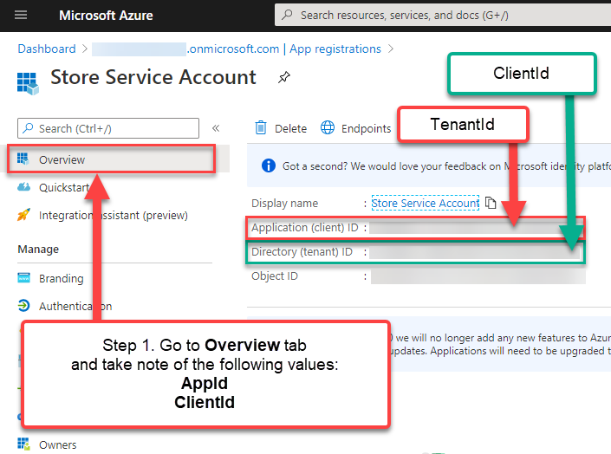The width and height of the screenshot is (611, 454).
Task: Focus the sidebar Search (Ctrl+/) field
Action: pyautogui.click(x=108, y=128)
